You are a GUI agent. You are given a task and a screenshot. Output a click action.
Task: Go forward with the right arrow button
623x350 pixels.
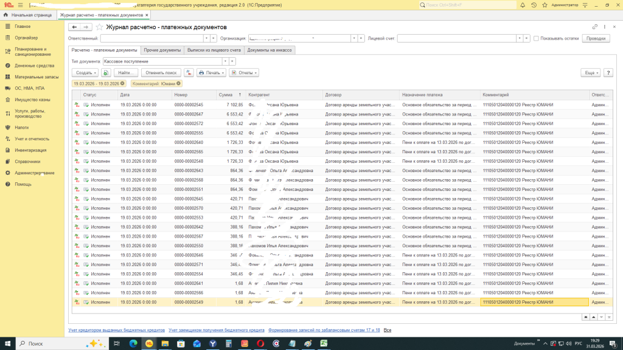point(86,27)
